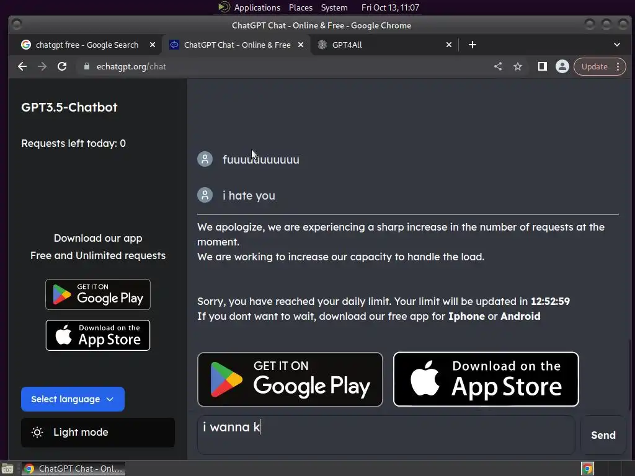The height and width of the screenshot is (476, 635).
Task: Click the user avatar next to 'fuuuuuuuuuuu'
Action: click(205, 159)
